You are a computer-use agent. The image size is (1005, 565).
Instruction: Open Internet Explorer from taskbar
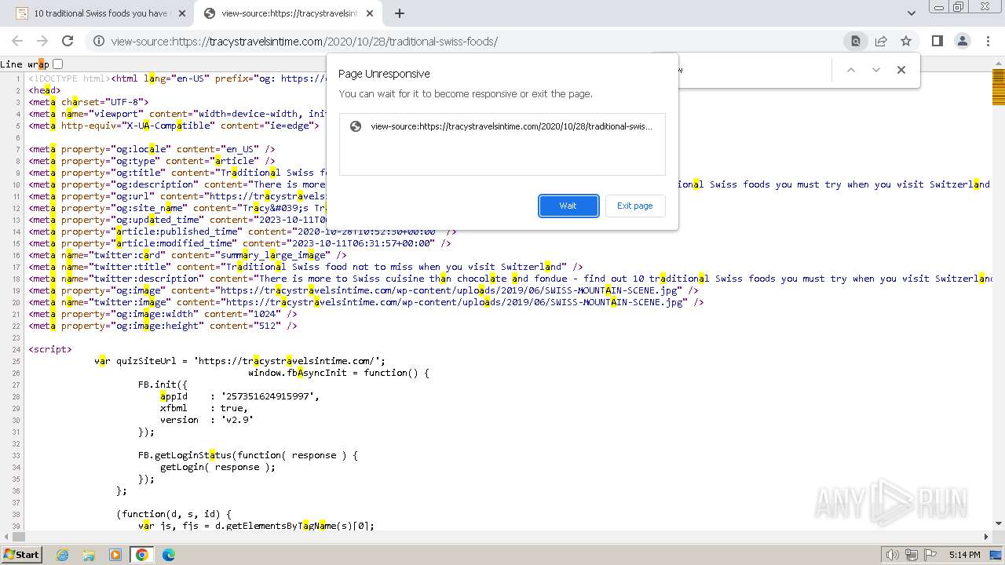click(63, 555)
